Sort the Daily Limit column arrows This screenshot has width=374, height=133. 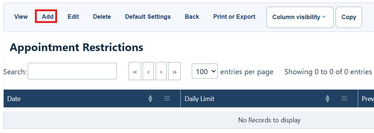327,98
